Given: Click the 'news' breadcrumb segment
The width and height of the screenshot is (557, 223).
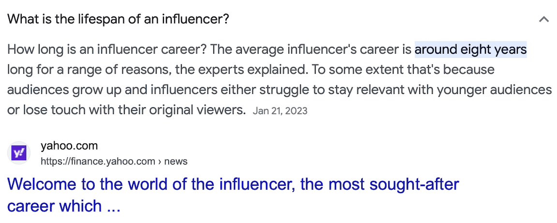Looking at the screenshot, I should tap(176, 161).
